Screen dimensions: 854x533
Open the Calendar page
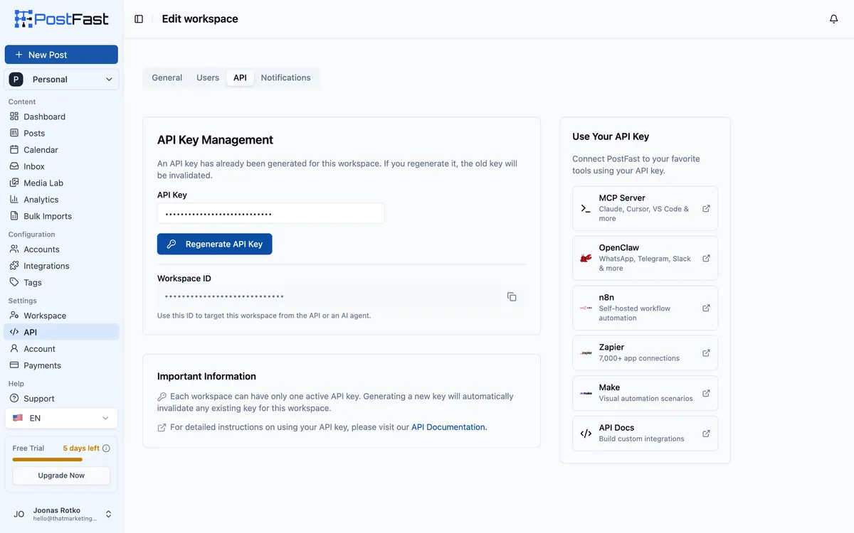pyautogui.click(x=62, y=150)
